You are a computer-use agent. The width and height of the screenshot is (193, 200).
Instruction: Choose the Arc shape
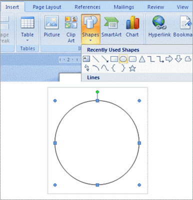click(x=96, y=68)
